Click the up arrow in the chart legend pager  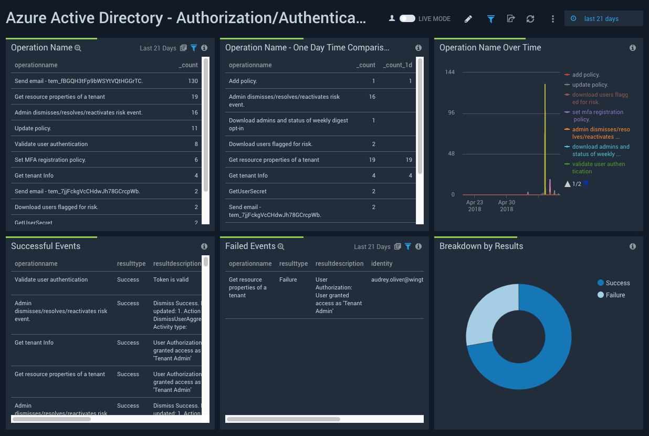coord(568,183)
